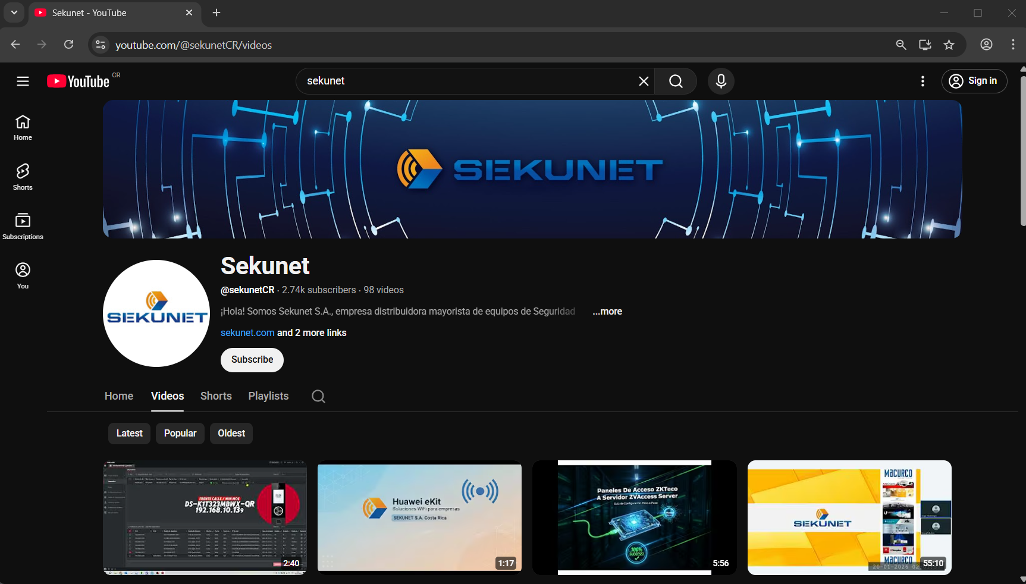
Task: Click the Sekunet channel avatar
Action: point(156,313)
